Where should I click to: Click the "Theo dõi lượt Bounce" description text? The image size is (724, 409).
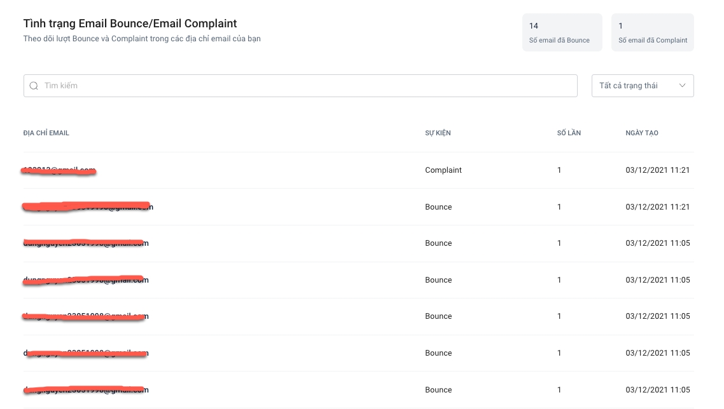(x=142, y=39)
